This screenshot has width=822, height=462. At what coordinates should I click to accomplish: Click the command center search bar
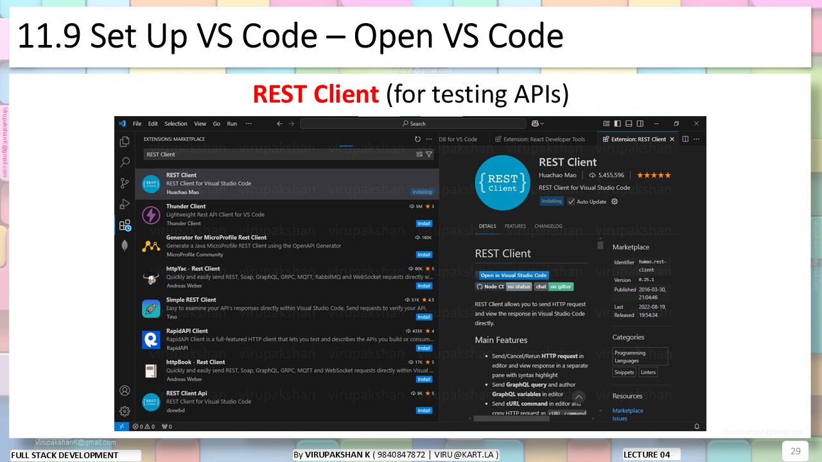[413, 124]
